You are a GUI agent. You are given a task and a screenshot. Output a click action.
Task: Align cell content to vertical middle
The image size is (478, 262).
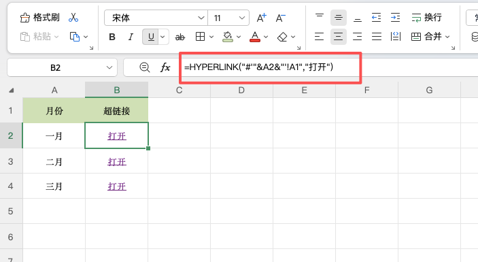pyautogui.click(x=339, y=18)
